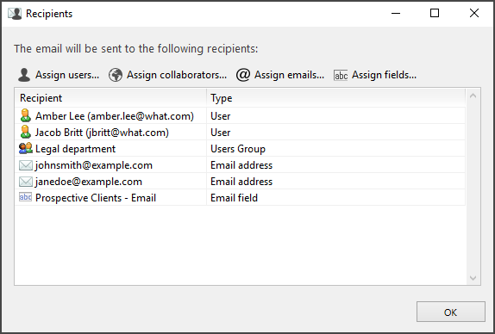Click the Assign users person icon
This screenshot has height=334, width=495.
coord(24,75)
